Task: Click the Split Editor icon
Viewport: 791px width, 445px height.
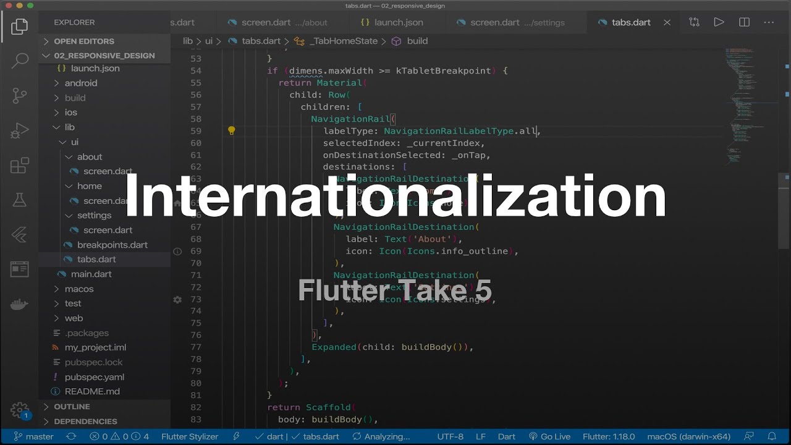Action: (744, 22)
